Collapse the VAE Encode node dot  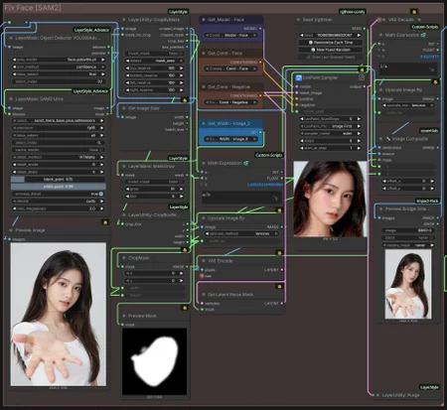pos(204,261)
